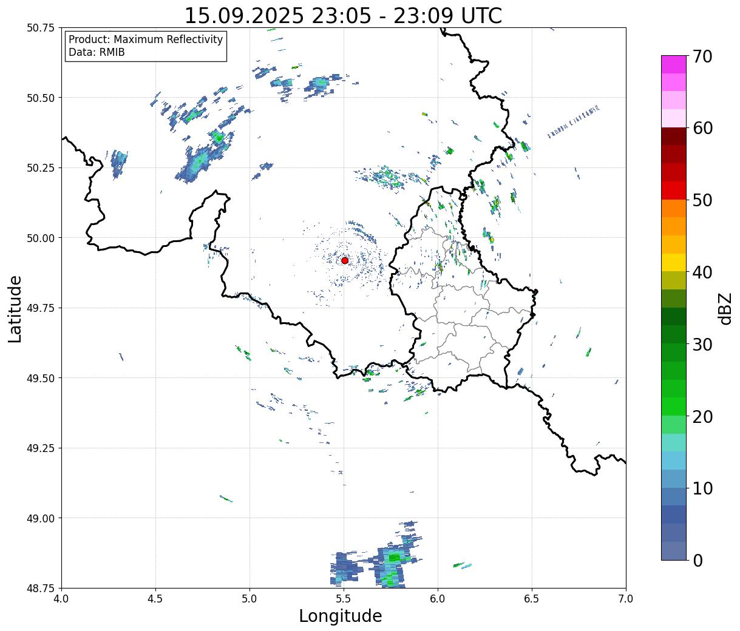The width and height of the screenshot is (740, 631).
Task: Click the 50.50 latitude tick label
Action: click(x=41, y=98)
